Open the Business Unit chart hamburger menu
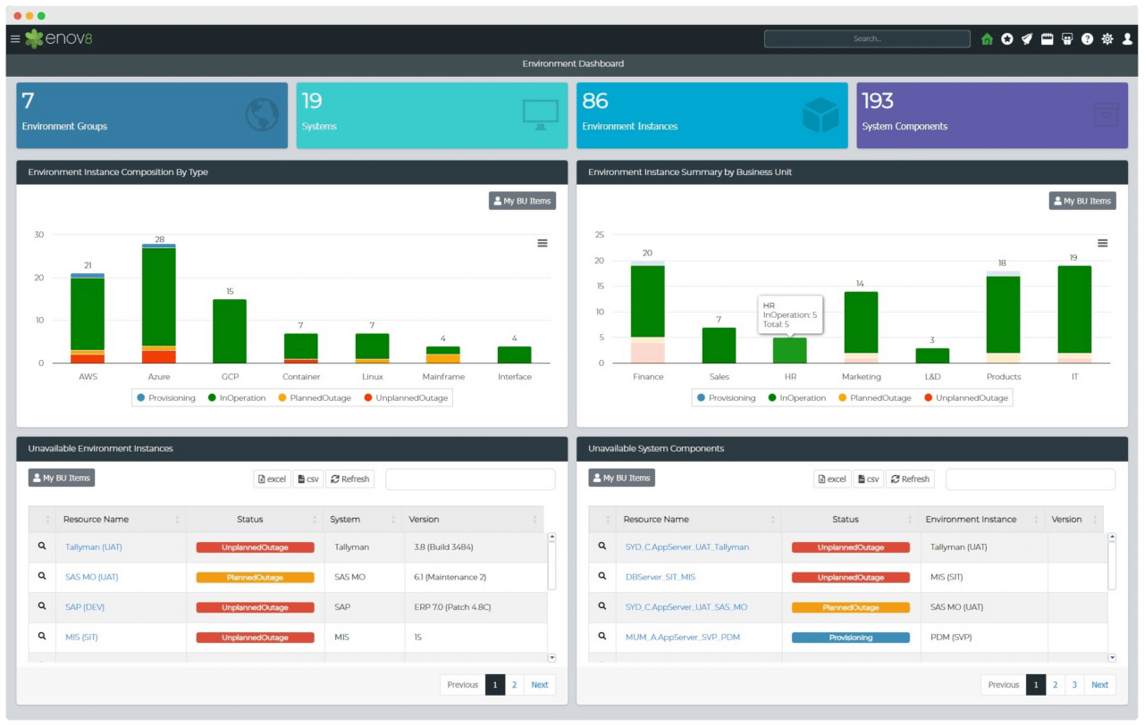The image size is (1144, 726). 1102,242
